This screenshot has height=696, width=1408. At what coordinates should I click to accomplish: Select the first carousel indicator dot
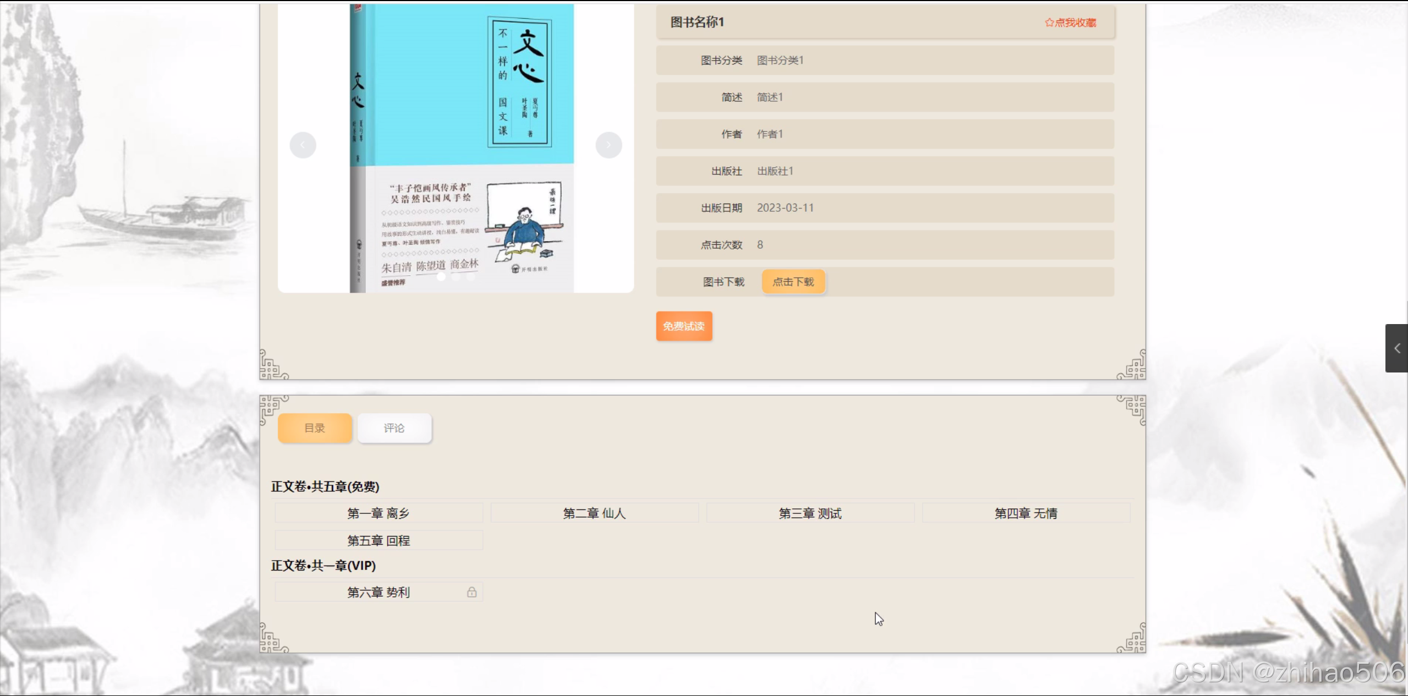tap(441, 277)
